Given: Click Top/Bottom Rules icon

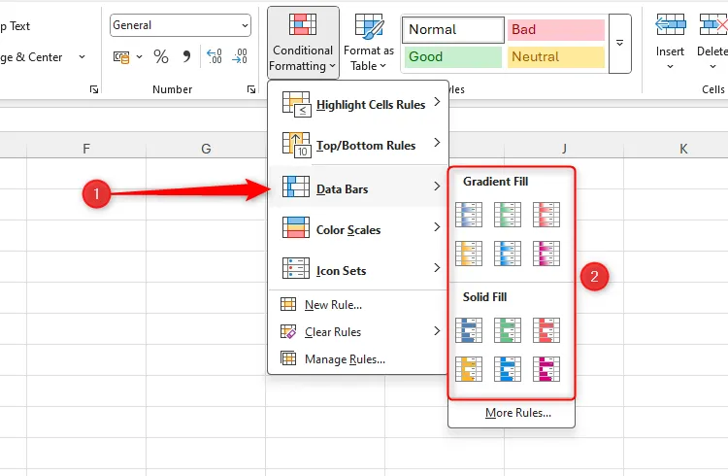Looking at the screenshot, I should pyautogui.click(x=296, y=145).
